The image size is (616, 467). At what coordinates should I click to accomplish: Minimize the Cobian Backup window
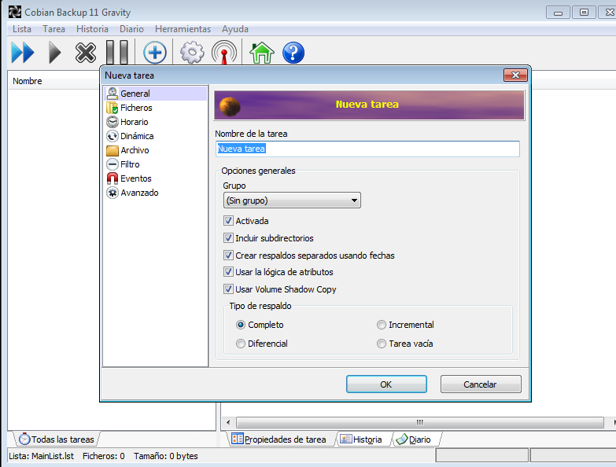pos(558,13)
